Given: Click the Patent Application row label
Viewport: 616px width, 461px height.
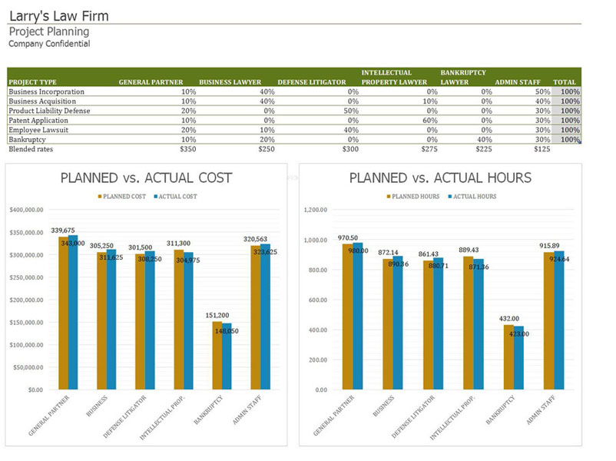Looking at the screenshot, I should (x=38, y=120).
